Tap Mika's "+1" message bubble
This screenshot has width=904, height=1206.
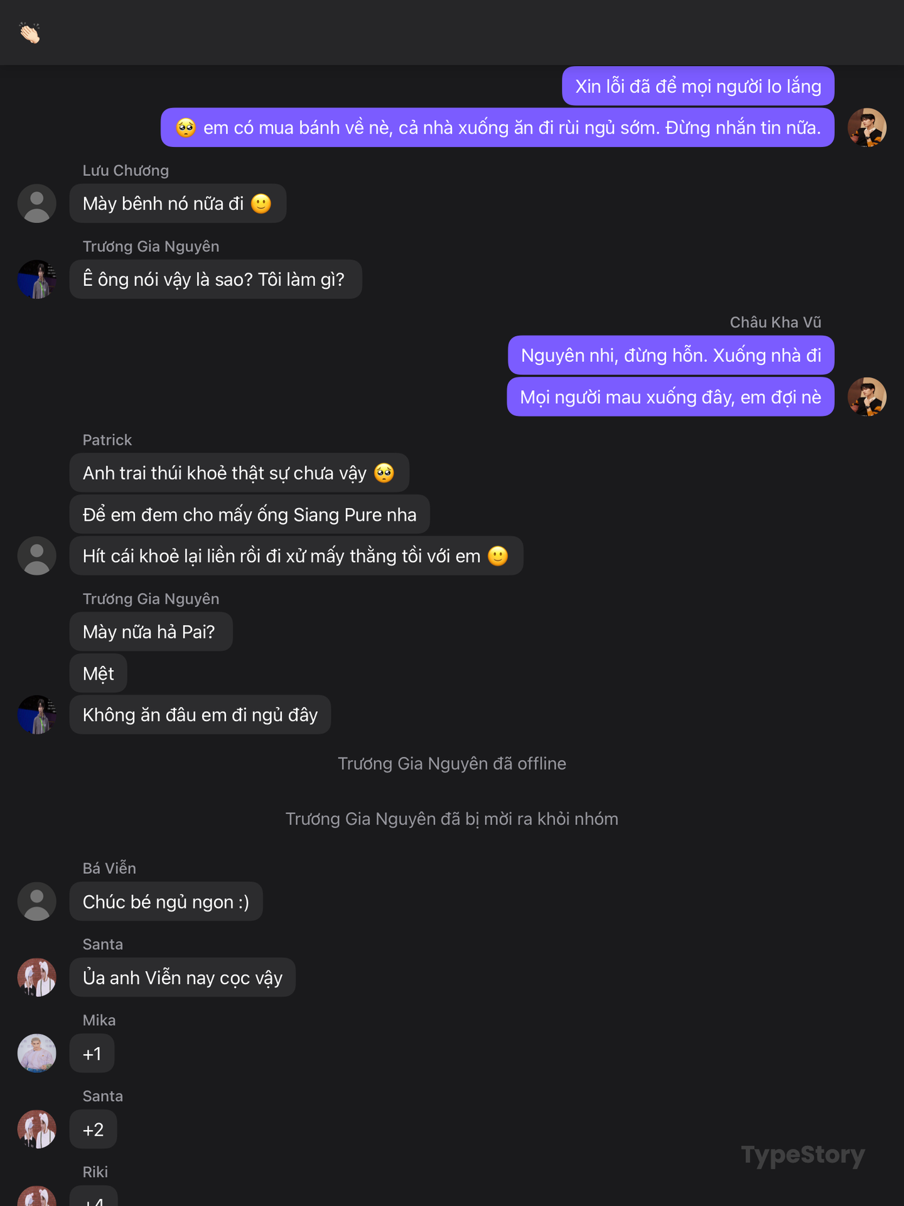92,1053
